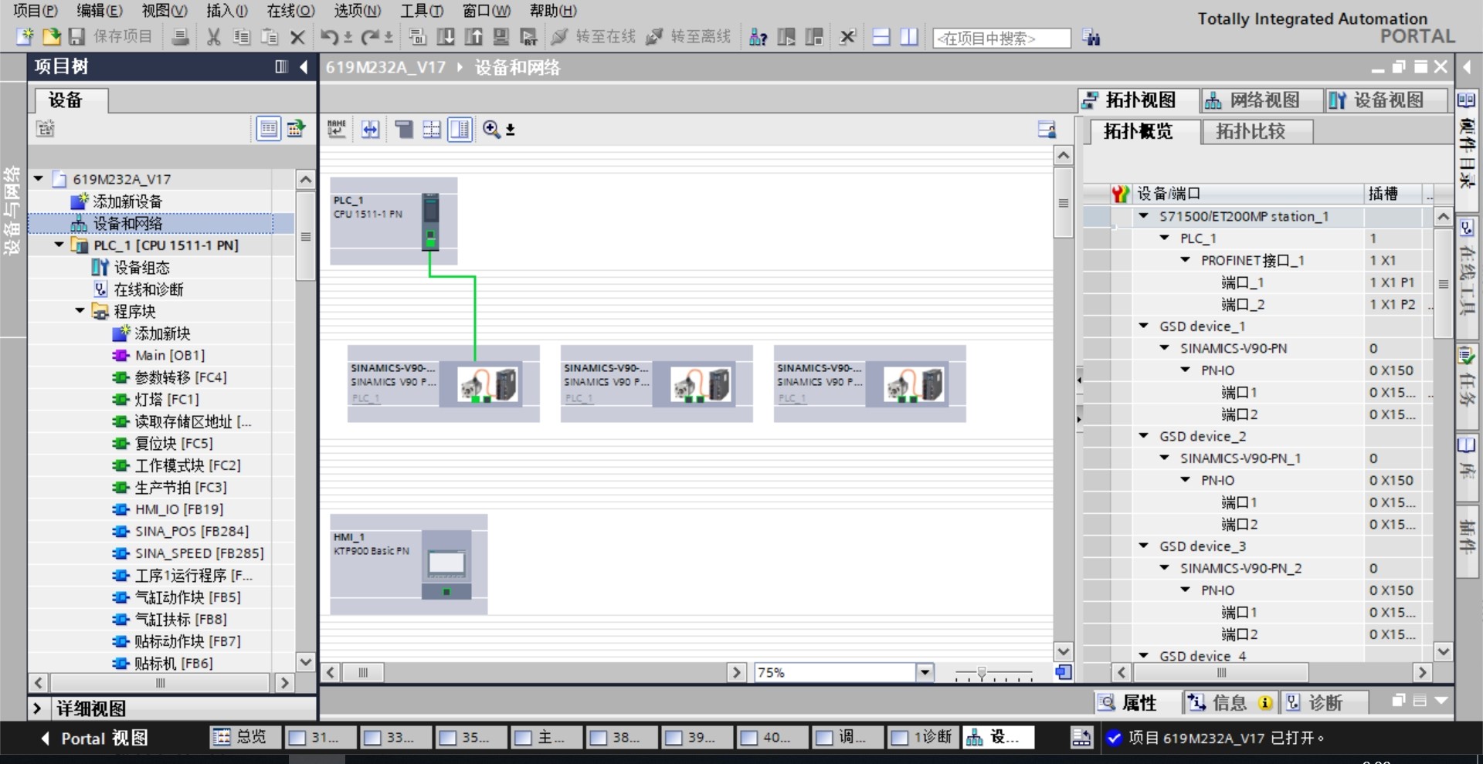This screenshot has height=764, width=1483.
Task: Click the project tree horizontal scrollbar
Action: (x=161, y=683)
